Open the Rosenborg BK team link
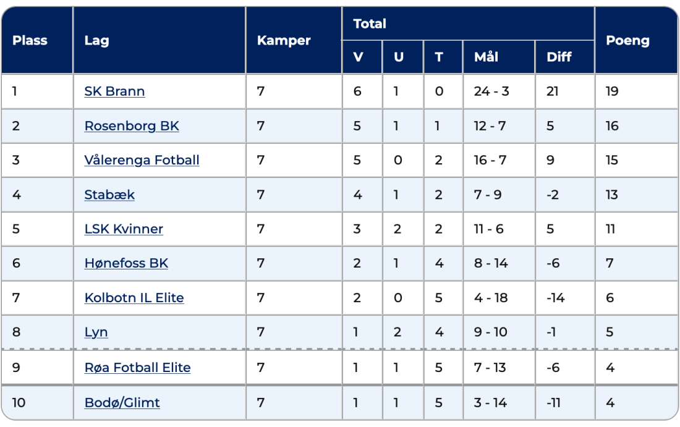 (x=132, y=126)
